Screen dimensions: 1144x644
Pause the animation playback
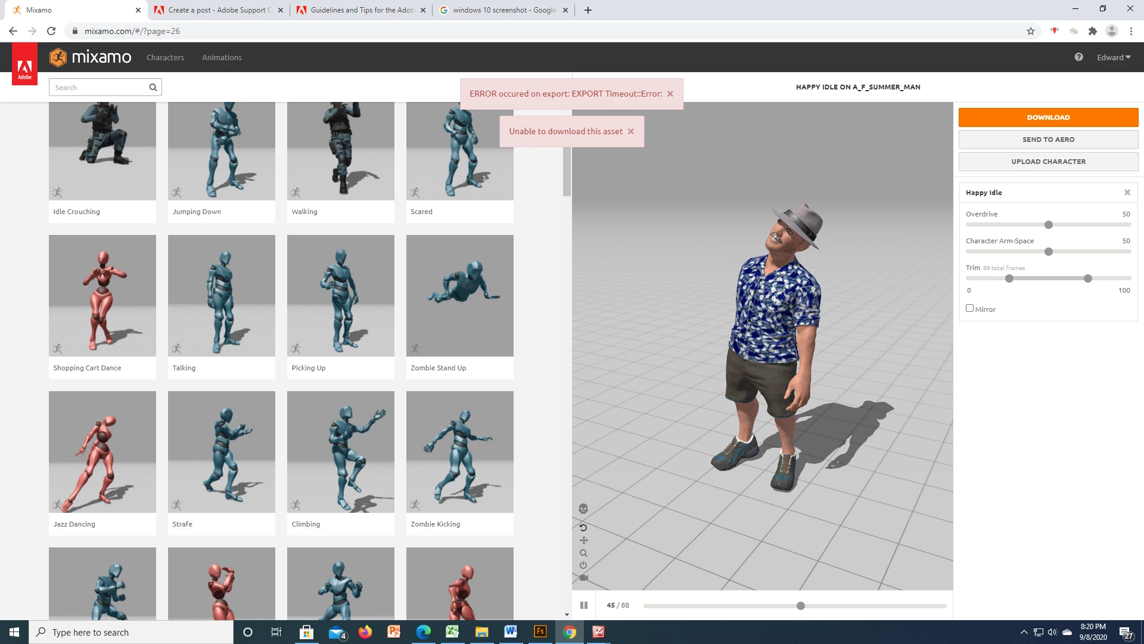[x=584, y=605]
